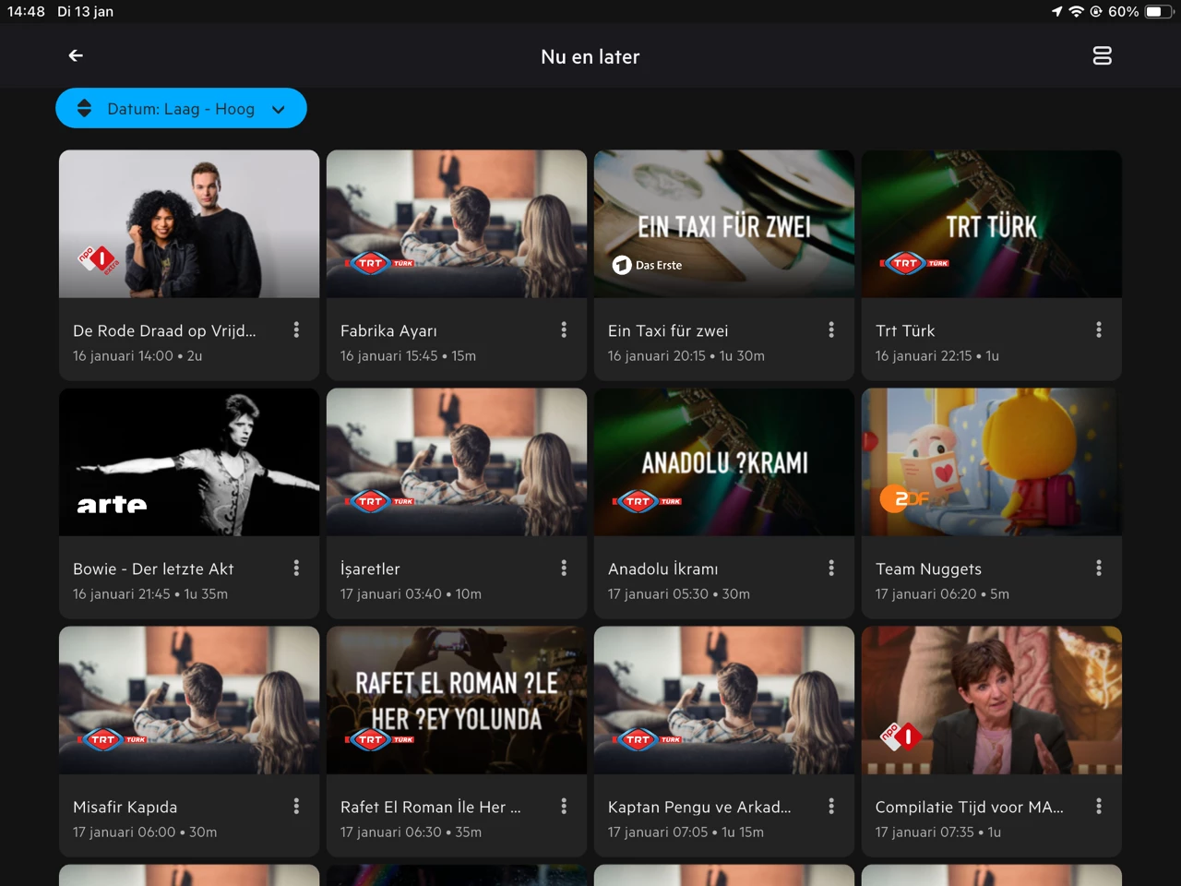Viewport: 1181px width, 886px height.
Task: Open the Fabrika Ayarı thumbnail
Action: (x=457, y=224)
